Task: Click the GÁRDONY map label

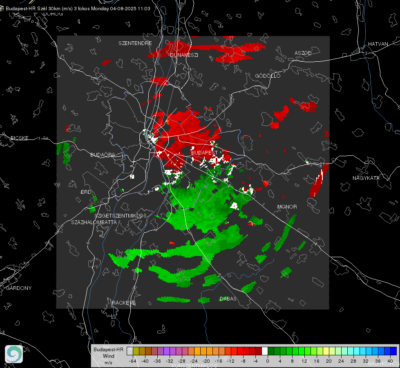Action: (x=19, y=288)
